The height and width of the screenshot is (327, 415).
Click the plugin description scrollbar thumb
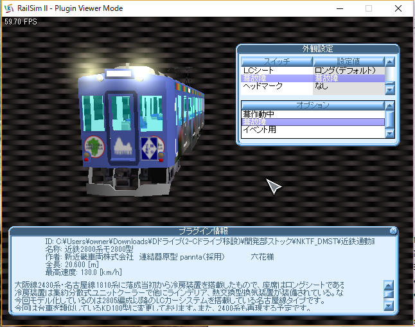click(389, 294)
